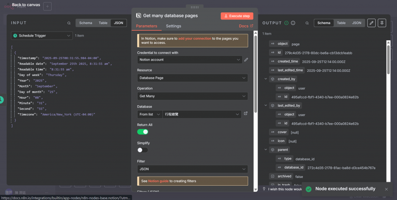Click the search icon in OUTPUT panel
The height and width of the screenshot is (200, 397).
(x=307, y=23)
